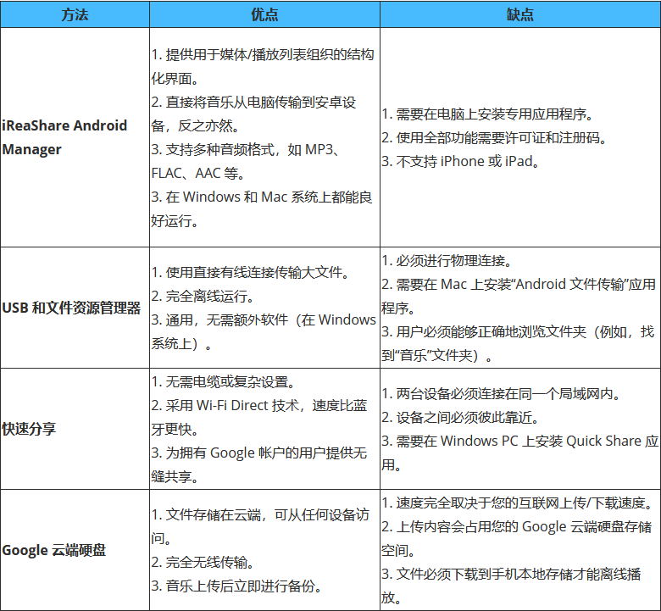Viewport: 661px width, 611px height.
Task: Click text 完全离线运行
Action: pyautogui.click(x=206, y=296)
